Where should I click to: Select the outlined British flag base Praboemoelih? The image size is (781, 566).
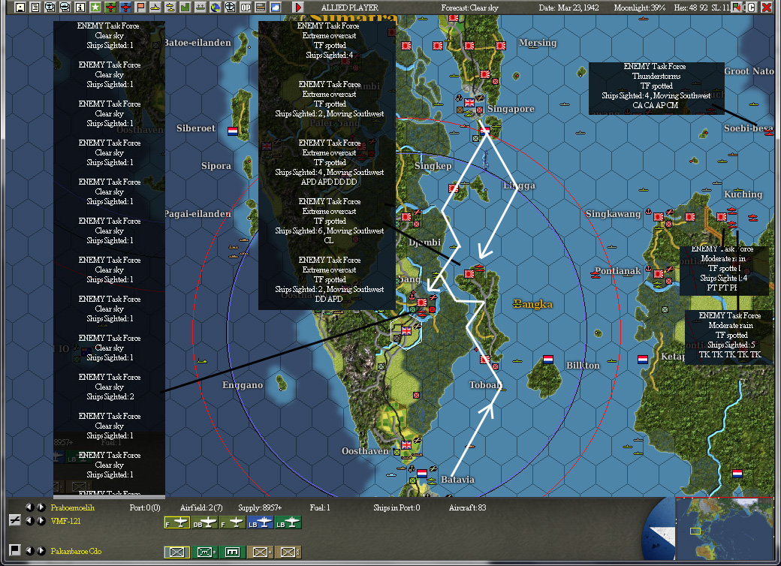[406, 330]
